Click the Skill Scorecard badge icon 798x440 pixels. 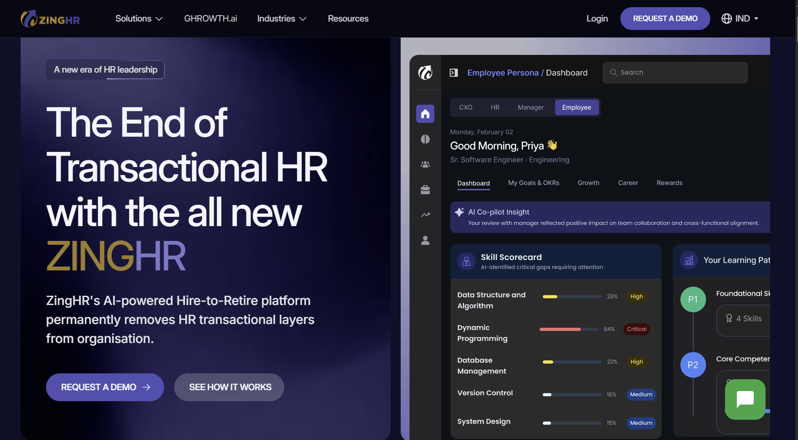coord(466,262)
